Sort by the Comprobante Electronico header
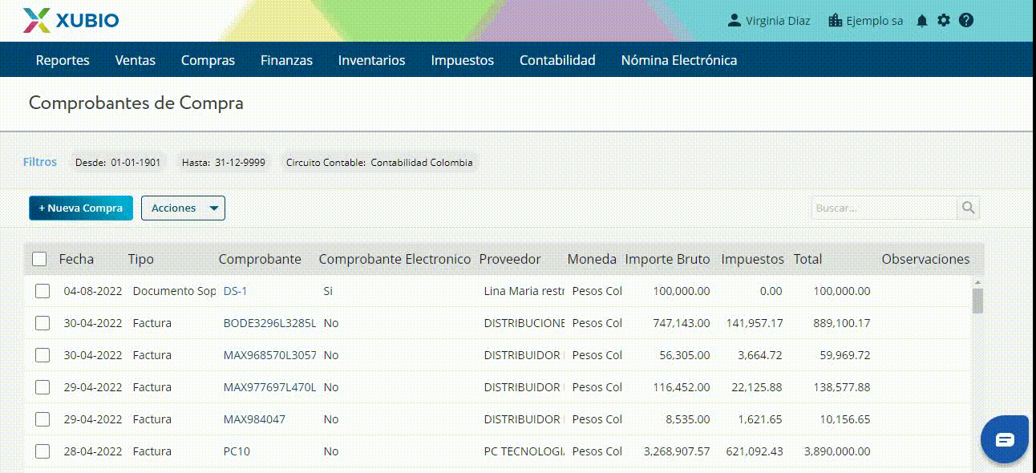Screen dimensions: 1036x473 pos(395,259)
